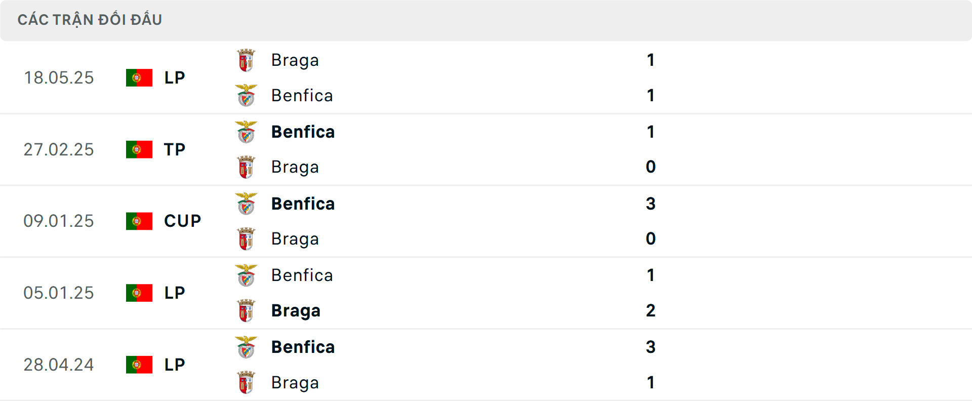Select the CÁC TRẬN ĐỐI ĐẤU header
Viewport: 972px width, 401px height.
90,20
